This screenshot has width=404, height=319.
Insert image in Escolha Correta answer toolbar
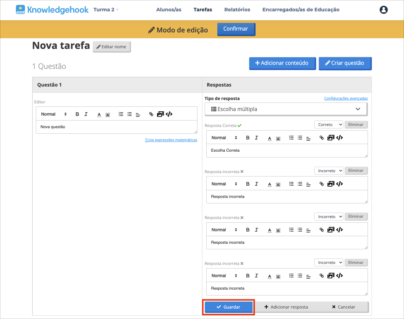(x=331, y=138)
